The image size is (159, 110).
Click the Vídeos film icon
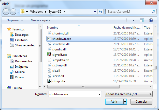12,77
